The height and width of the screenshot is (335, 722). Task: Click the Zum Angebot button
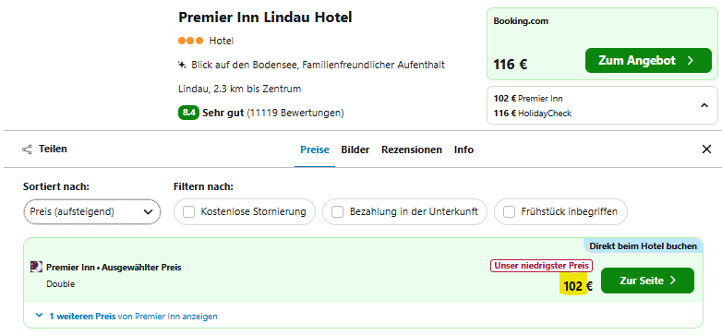648,60
